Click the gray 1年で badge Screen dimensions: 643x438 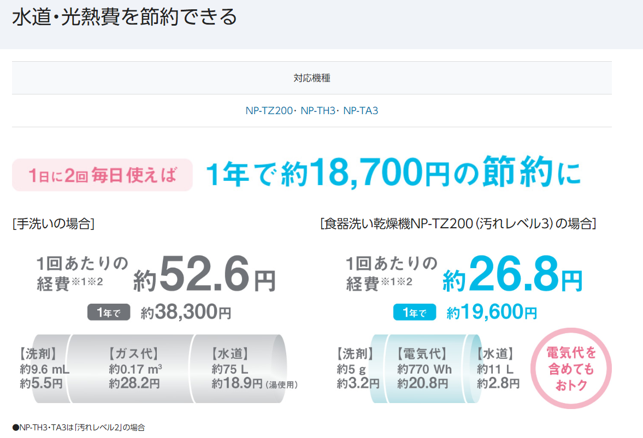tap(109, 312)
